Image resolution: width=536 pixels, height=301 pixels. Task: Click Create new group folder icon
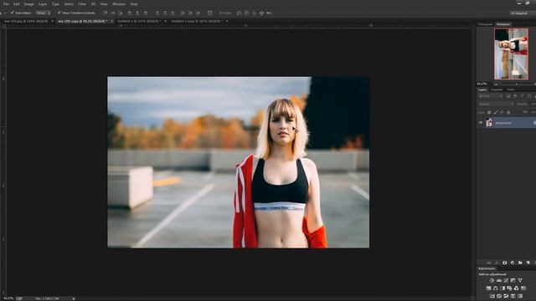[x=520, y=263]
